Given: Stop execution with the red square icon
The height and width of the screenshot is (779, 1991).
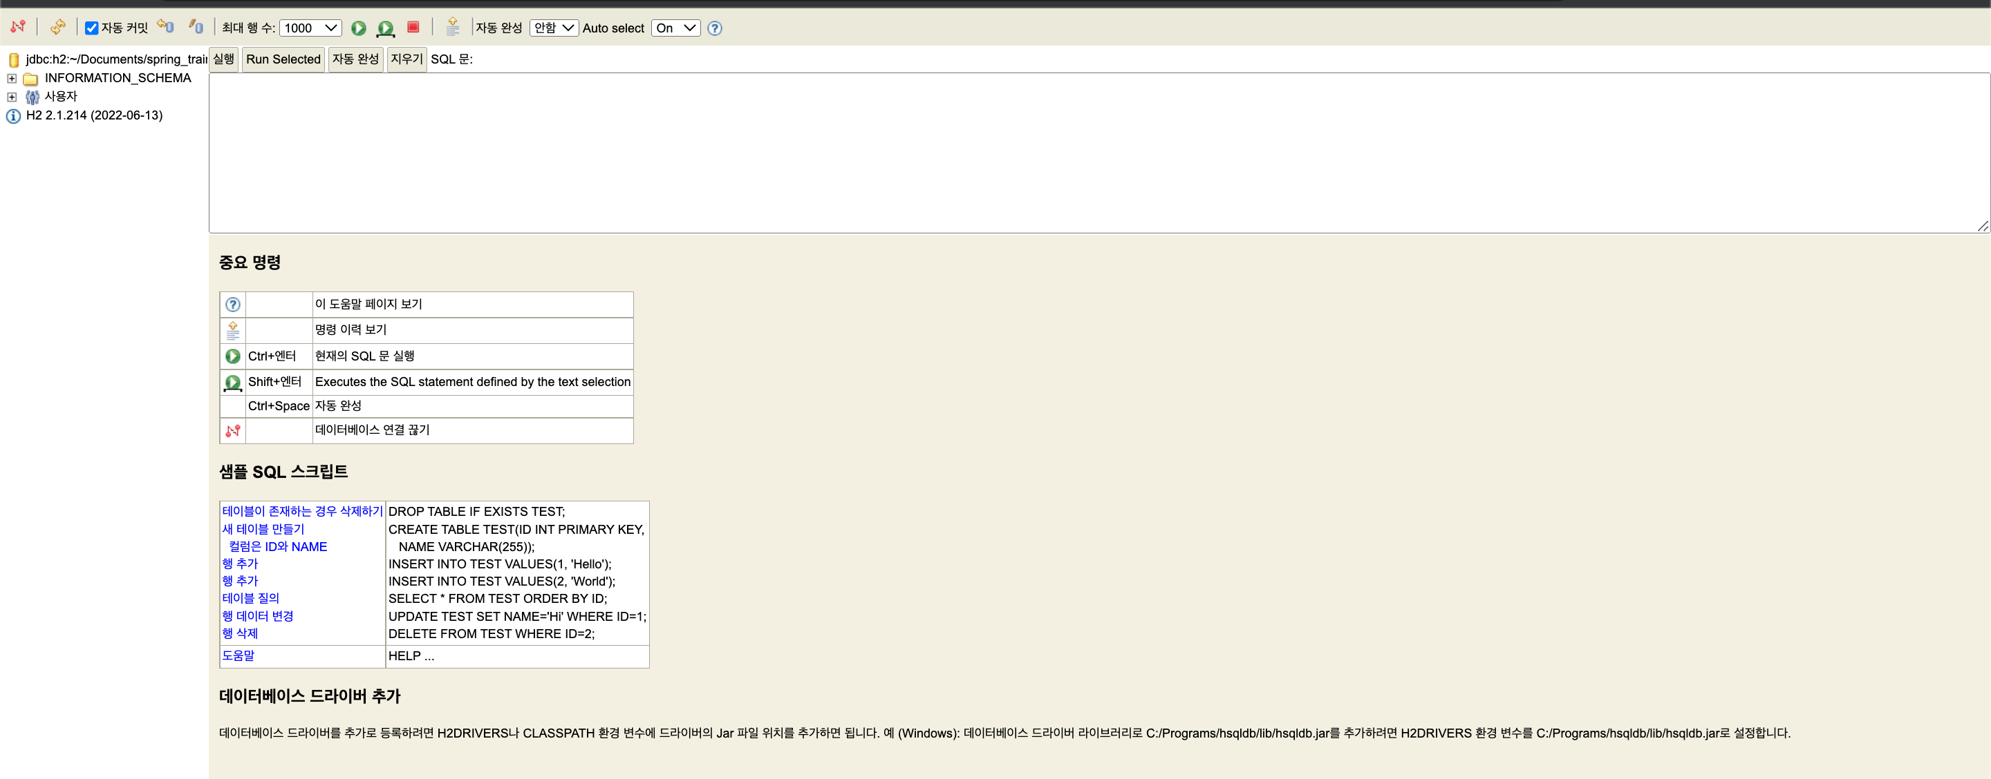Looking at the screenshot, I should pos(413,27).
